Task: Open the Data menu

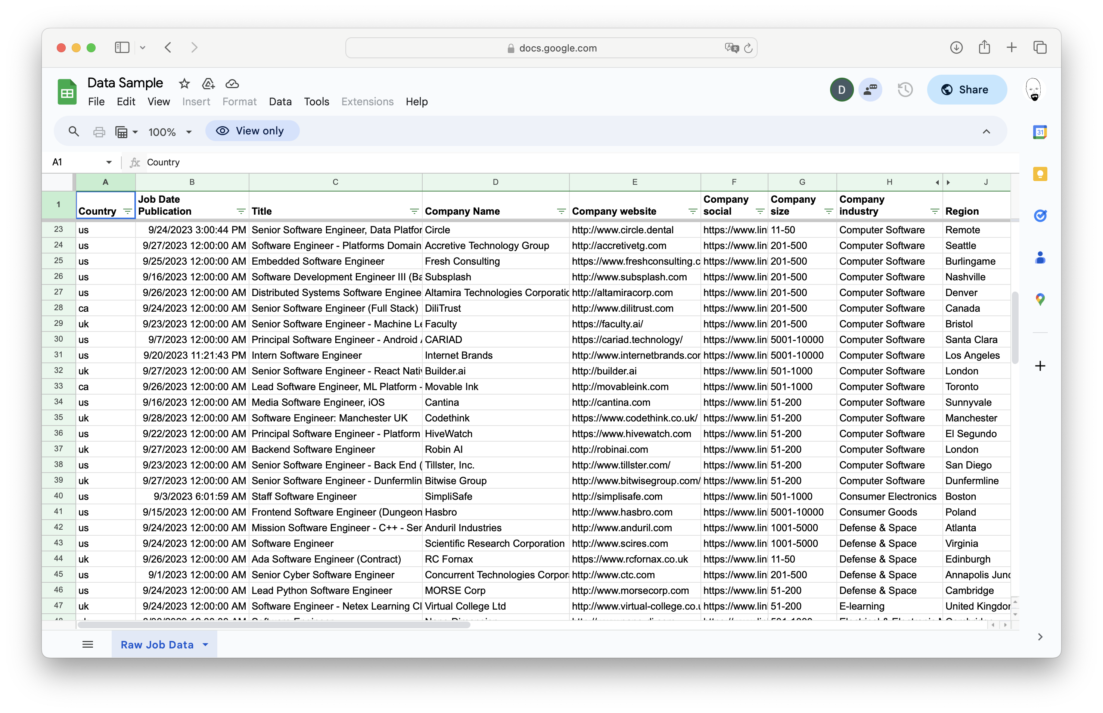Action: [x=280, y=102]
